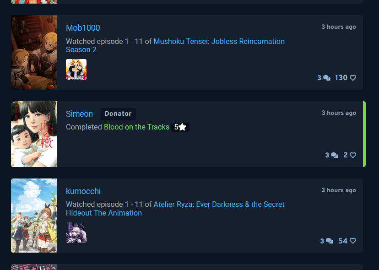The height and width of the screenshot is (270, 379).
Task: Click the 3 hours ago timestamp on Simeon's activity
Action: click(x=339, y=113)
